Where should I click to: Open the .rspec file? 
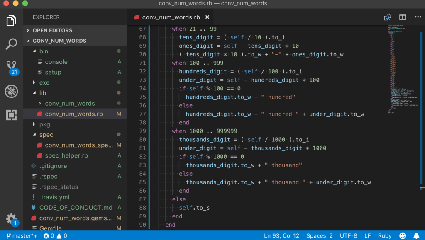tap(75, 176)
